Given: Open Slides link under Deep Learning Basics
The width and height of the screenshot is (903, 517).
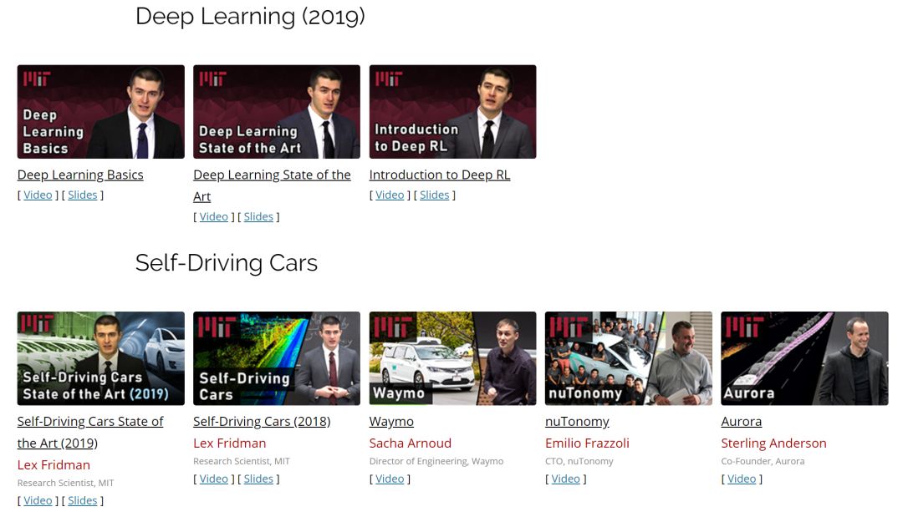Looking at the screenshot, I should 82,195.
